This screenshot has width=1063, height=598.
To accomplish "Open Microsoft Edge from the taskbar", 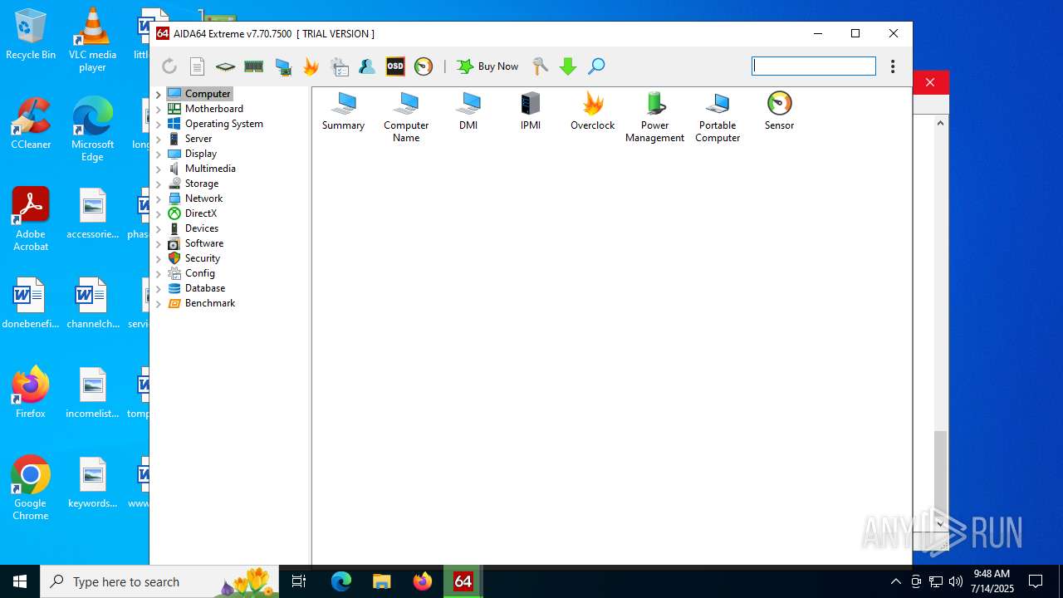I will [340, 581].
